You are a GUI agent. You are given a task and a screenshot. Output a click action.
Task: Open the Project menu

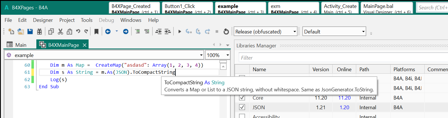click(67, 20)
